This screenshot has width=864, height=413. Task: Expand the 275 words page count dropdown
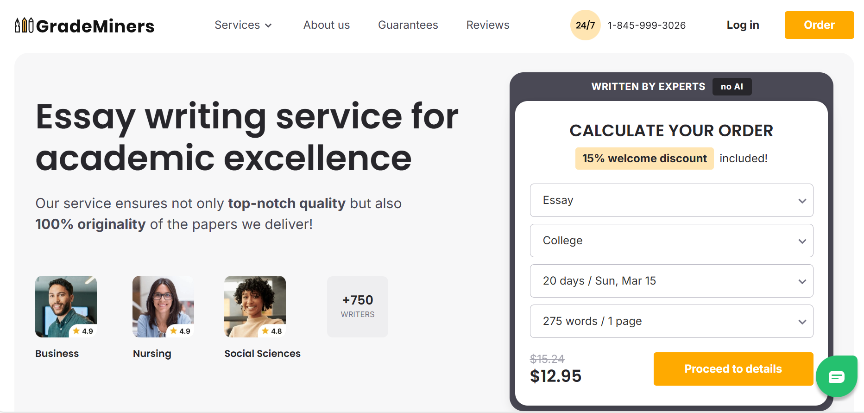point(671,321)
